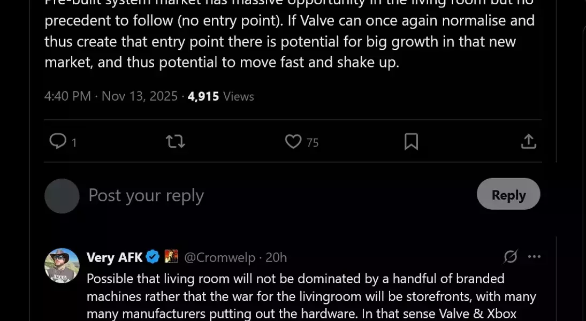The width and height of the screenshot is (586, 321).
Task: Open Very AFK's reply about living room storefronts
Action: [310, 296]
